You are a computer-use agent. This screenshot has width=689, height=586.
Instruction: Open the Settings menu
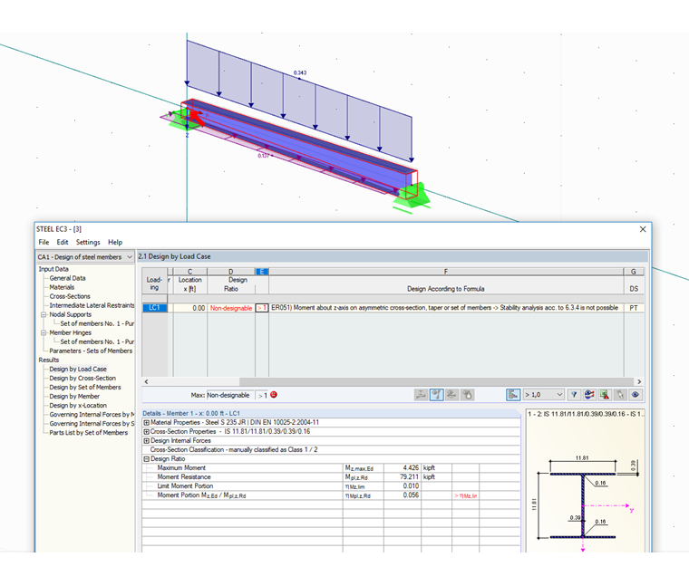coord(88,242)
